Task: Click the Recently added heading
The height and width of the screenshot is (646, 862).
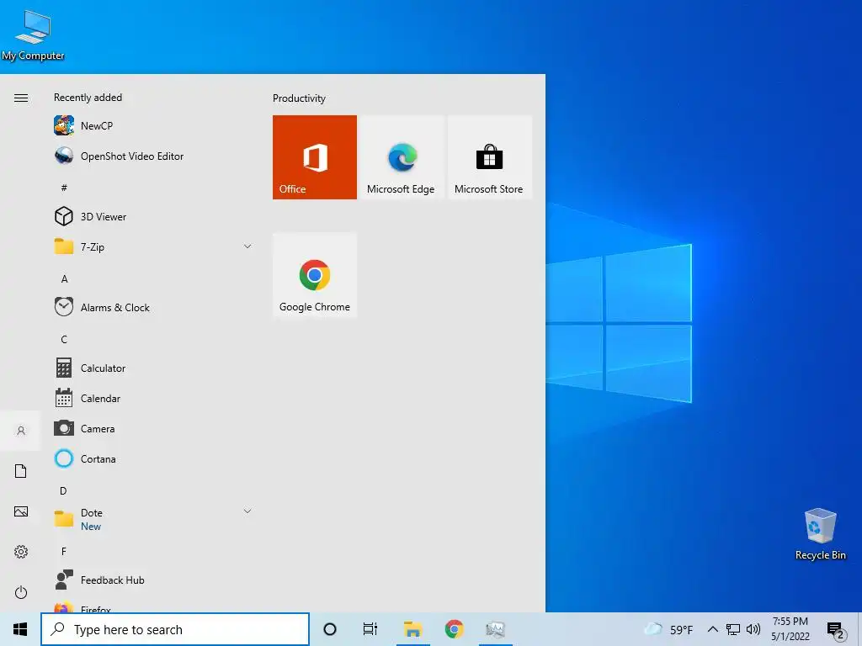Action: (88, 98)
